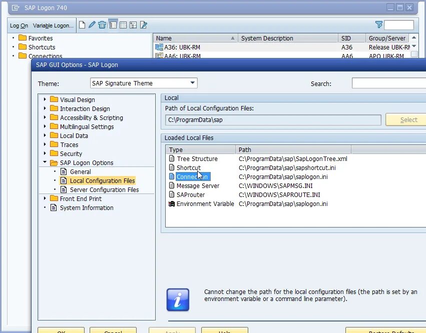
Task: Click the A36 SID cell
Action: [x=347, y=47]
